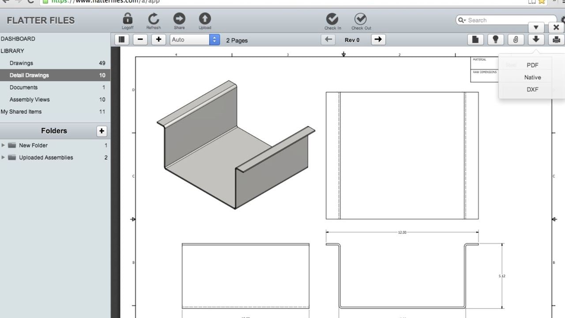Click the Upload icon
The image size is (565, 318).
[205, 19]
